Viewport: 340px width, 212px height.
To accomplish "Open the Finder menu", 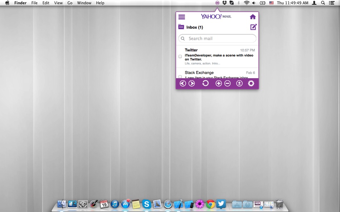I will [x=20, y=3].
